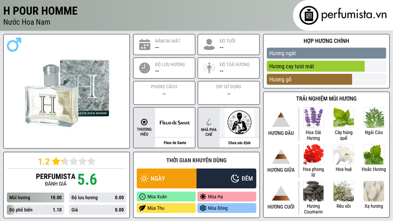The width and height of the screenshot is (393, 221).
Task: Open the Hoắc Hương patchouli image
Action: tap(374, 154)
